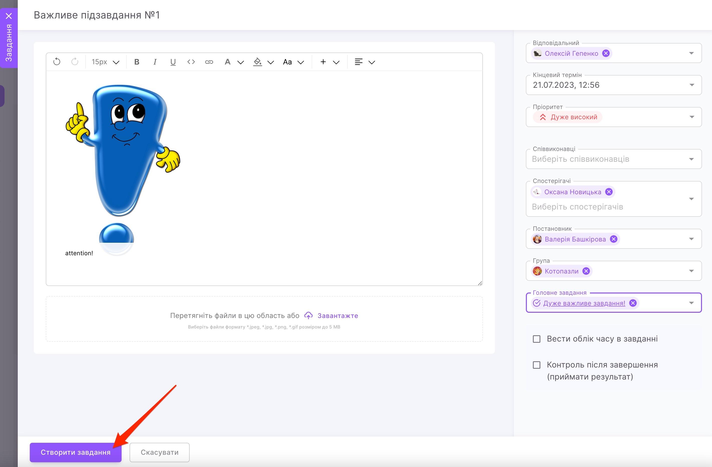Expand the Пріоритет dropdown
The height and width of the screenshot is (467, 712).
pyautogui.click(x=691, y=117)
